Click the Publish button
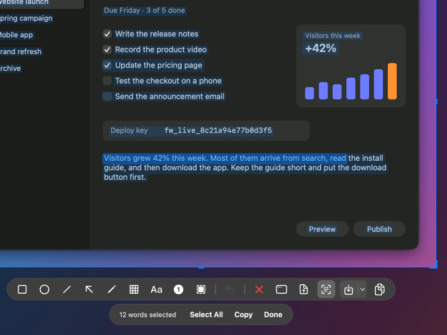Image resolution: width=447 pixels, height=335 pixels. [x=379, y=229]
